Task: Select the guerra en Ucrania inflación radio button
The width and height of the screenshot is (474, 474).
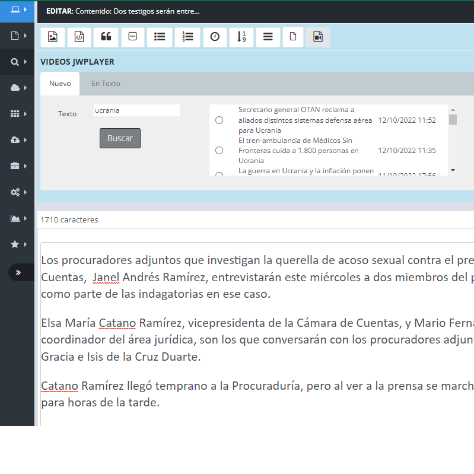Action: (x=219, y=174)
